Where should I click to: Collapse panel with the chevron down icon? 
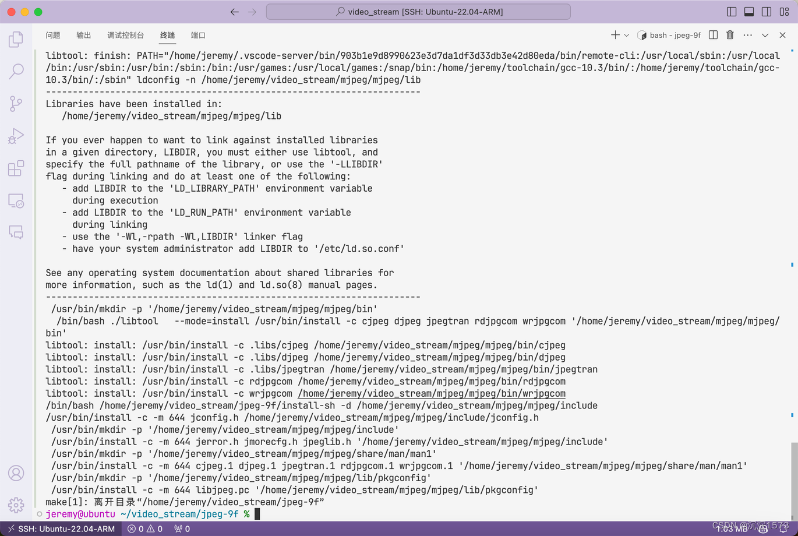pyautogui.click(x=765, y=35)
